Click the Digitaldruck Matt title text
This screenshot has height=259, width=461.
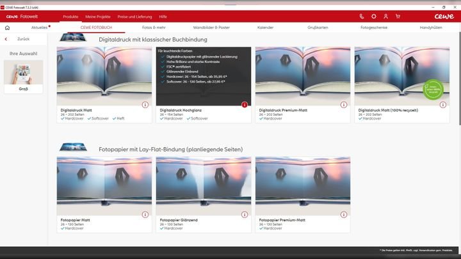click(x=76, y=110)
